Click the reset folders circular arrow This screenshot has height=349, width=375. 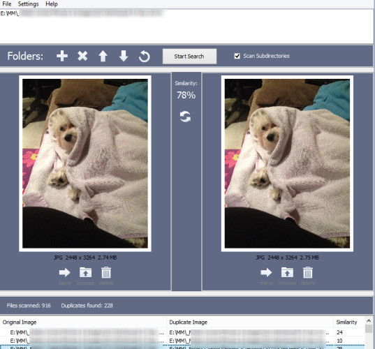click(x=145, y=56)
